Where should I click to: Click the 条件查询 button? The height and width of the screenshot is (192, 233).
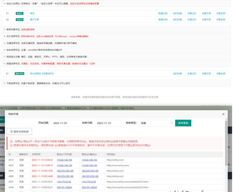pyautogui.click(x=183, y=123)
